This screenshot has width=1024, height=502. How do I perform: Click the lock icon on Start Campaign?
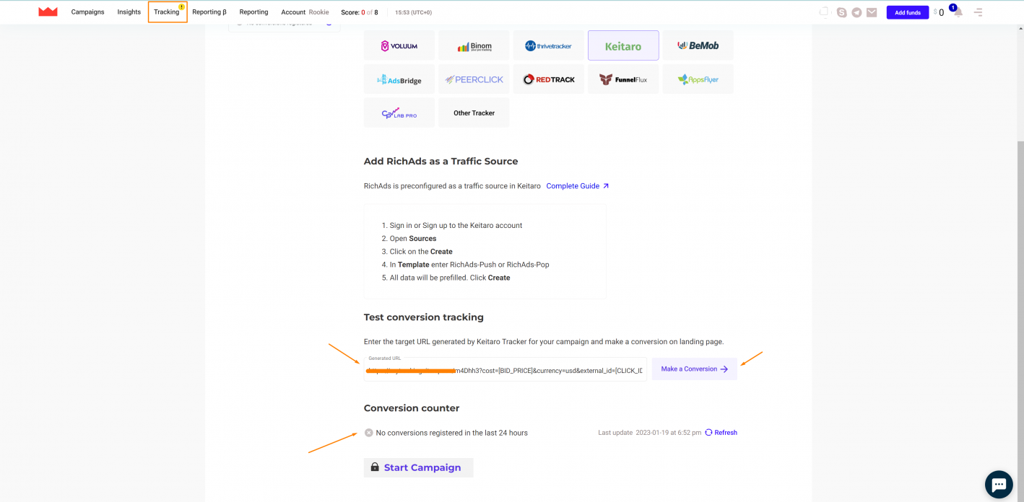click(x=375, y=467)
